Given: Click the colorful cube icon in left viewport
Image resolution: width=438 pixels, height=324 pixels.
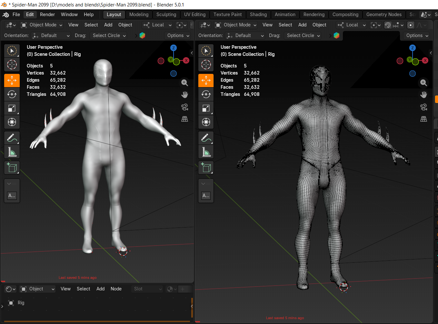Looking at the screenshot, I should click(142, 35).
